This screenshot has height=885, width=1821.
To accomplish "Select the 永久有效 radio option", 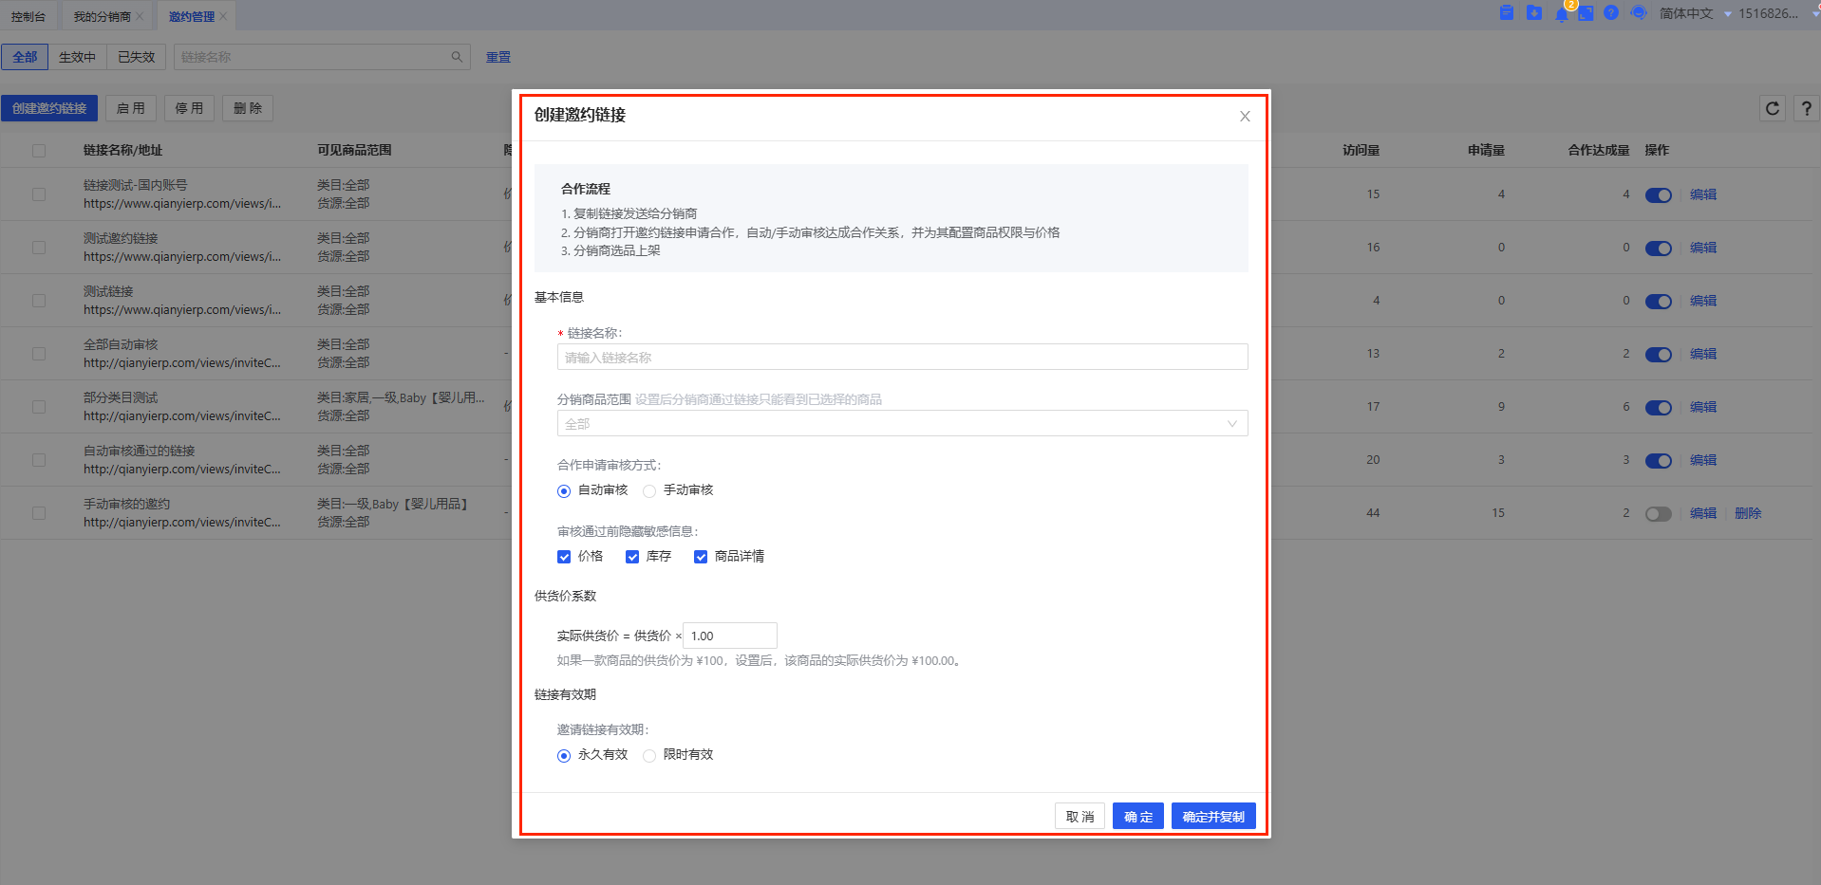I will (564, 755).
